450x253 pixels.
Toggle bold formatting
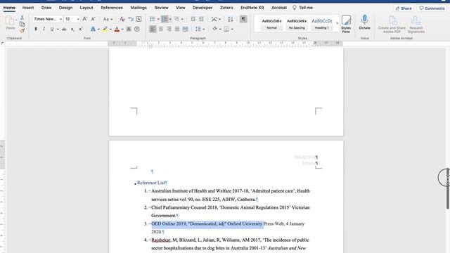[x=36, y=29]
